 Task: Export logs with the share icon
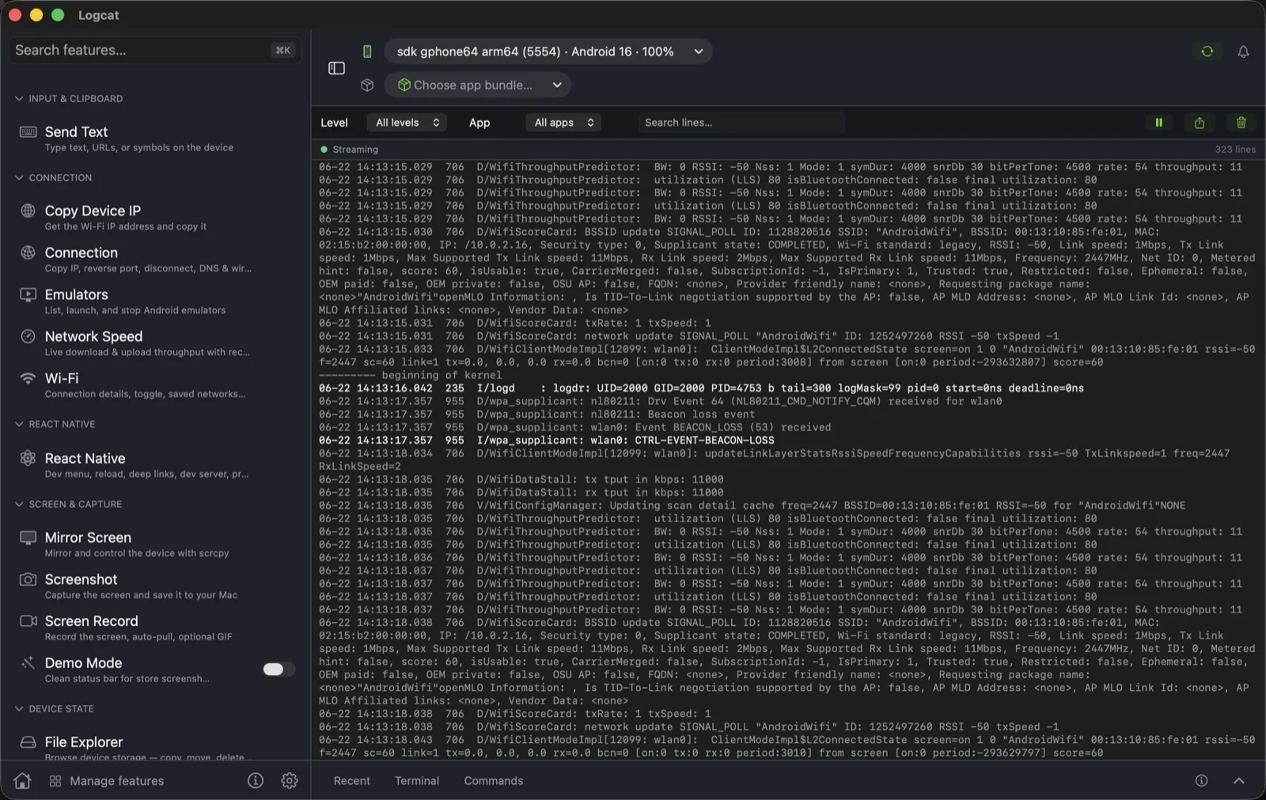point(1200,123)
